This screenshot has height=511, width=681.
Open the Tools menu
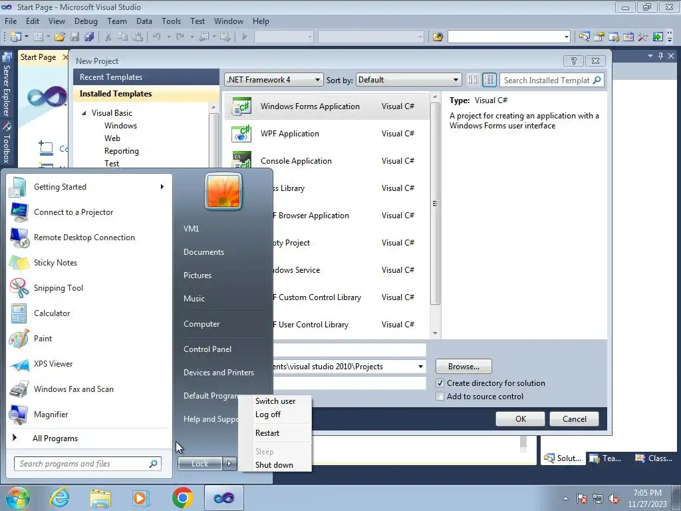click(x=171, y=21)
